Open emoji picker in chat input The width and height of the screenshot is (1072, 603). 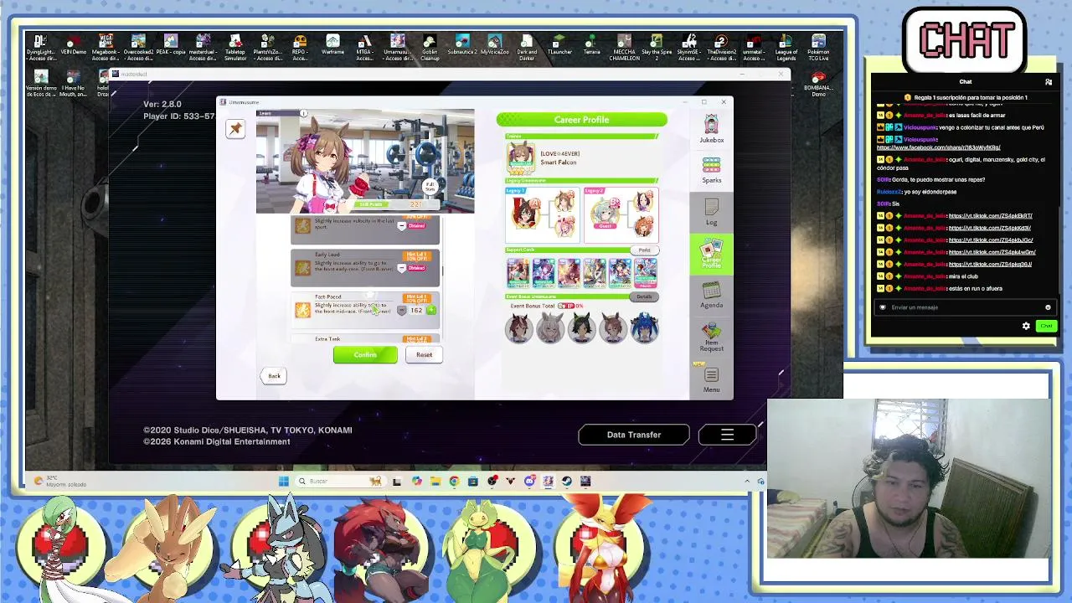[1048, 307]
